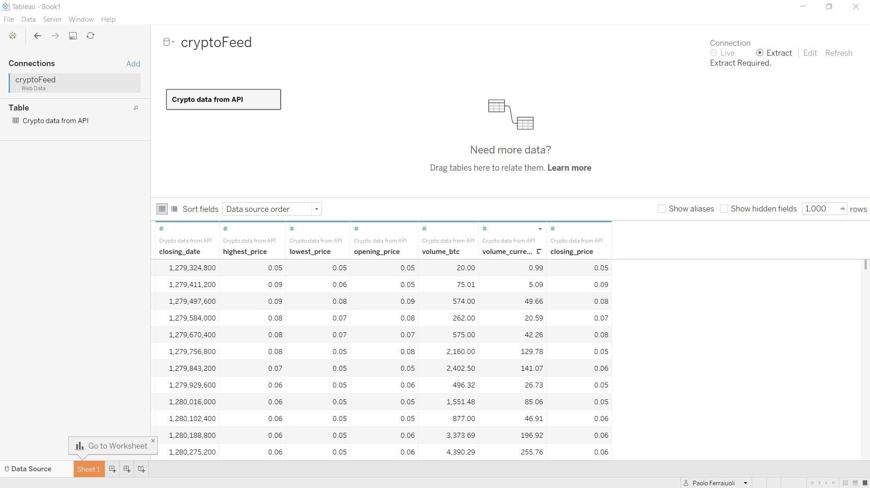Add a new worksheet icon
870x488 pixels.
(112, 469)
